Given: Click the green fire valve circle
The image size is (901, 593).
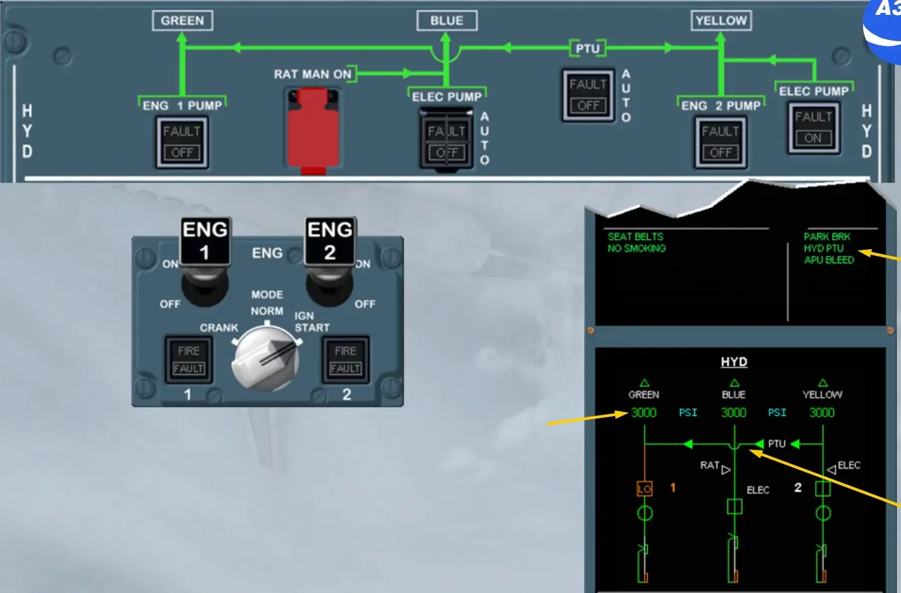Looking at the screenshot, I should (x=645, y=513).
